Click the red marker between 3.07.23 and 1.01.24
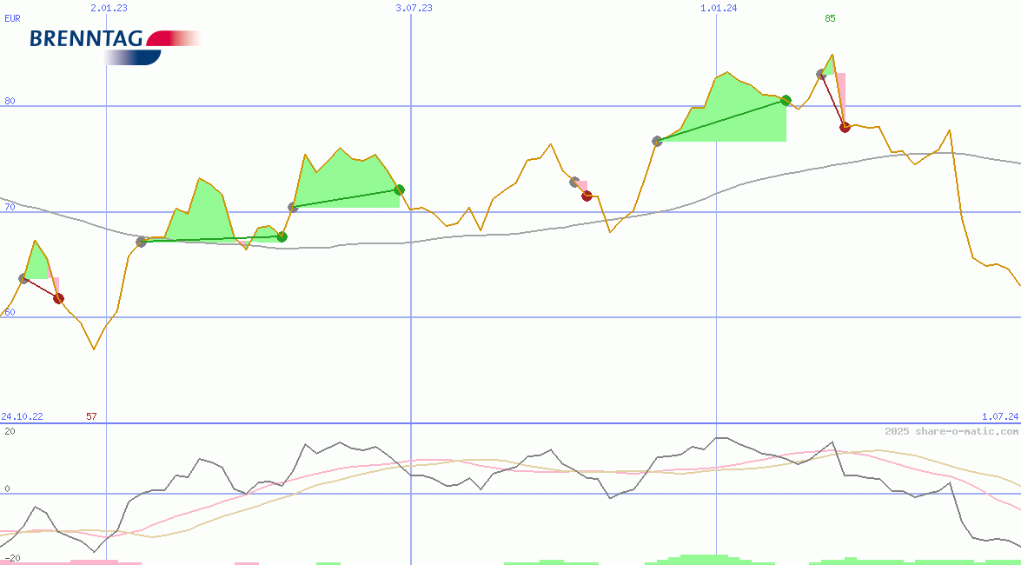The image size is (1021, 565). 587,196
